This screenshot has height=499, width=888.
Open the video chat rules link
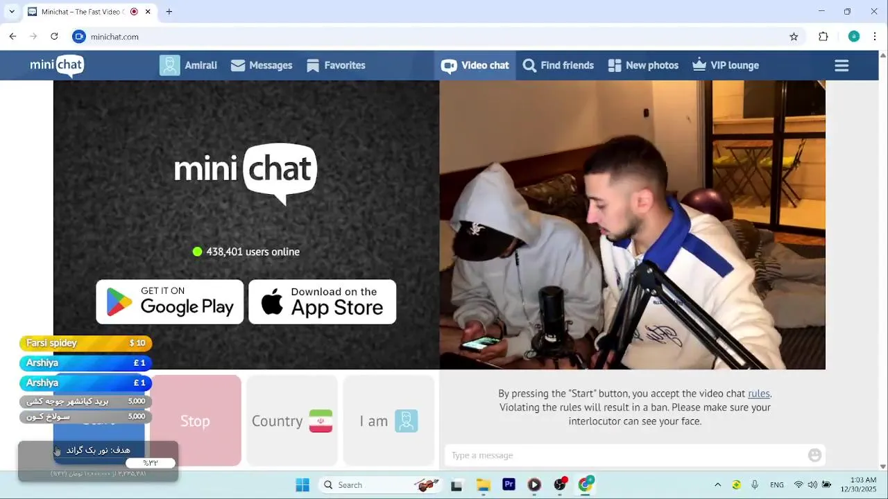pyautogui.click(x=758, y=394)
